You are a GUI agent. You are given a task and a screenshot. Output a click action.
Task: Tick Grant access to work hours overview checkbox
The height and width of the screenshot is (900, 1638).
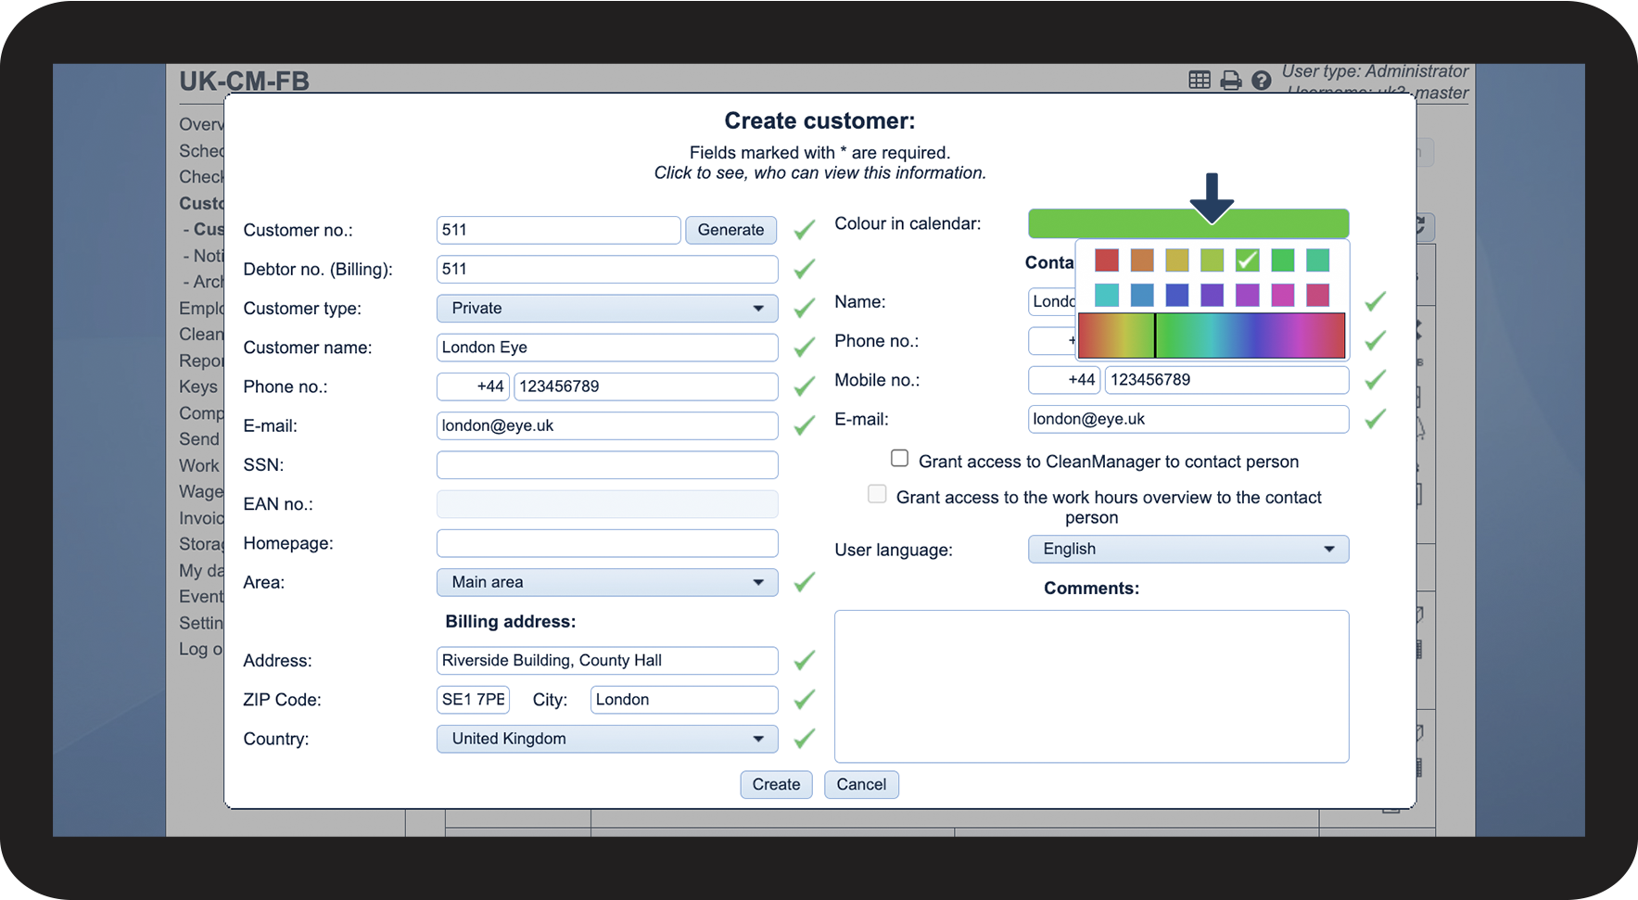pyautogui.click(x=877, y=494)
